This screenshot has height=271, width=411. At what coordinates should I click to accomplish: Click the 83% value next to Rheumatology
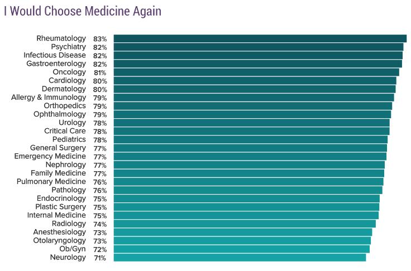[100, 39]
